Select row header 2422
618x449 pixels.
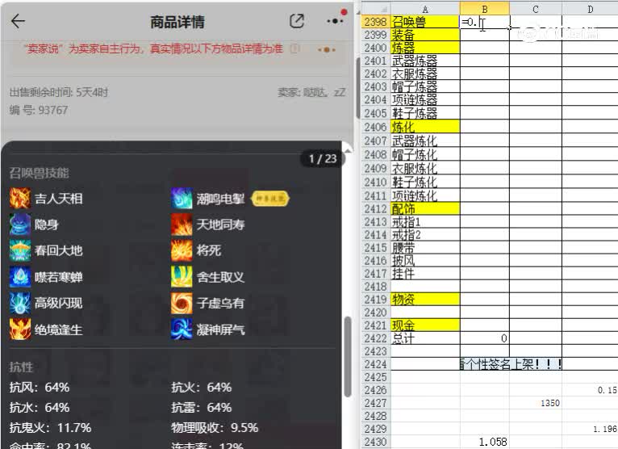[376, 338]
